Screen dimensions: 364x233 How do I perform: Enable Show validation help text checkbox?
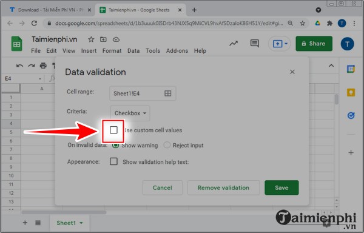[113, 161]
